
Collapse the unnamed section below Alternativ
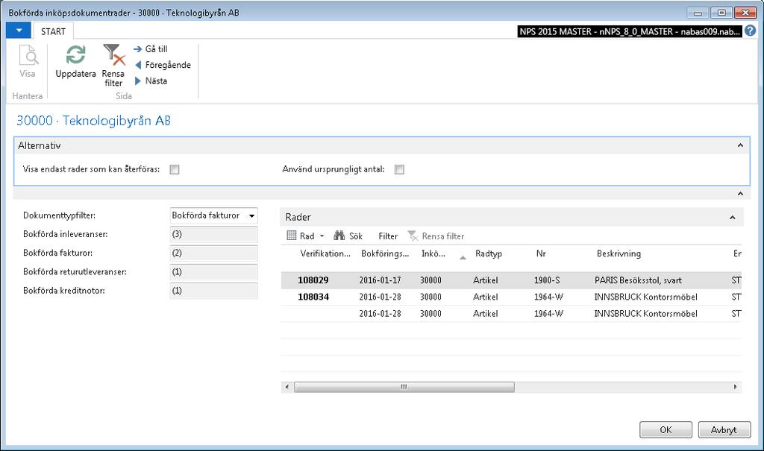[740, 194]
